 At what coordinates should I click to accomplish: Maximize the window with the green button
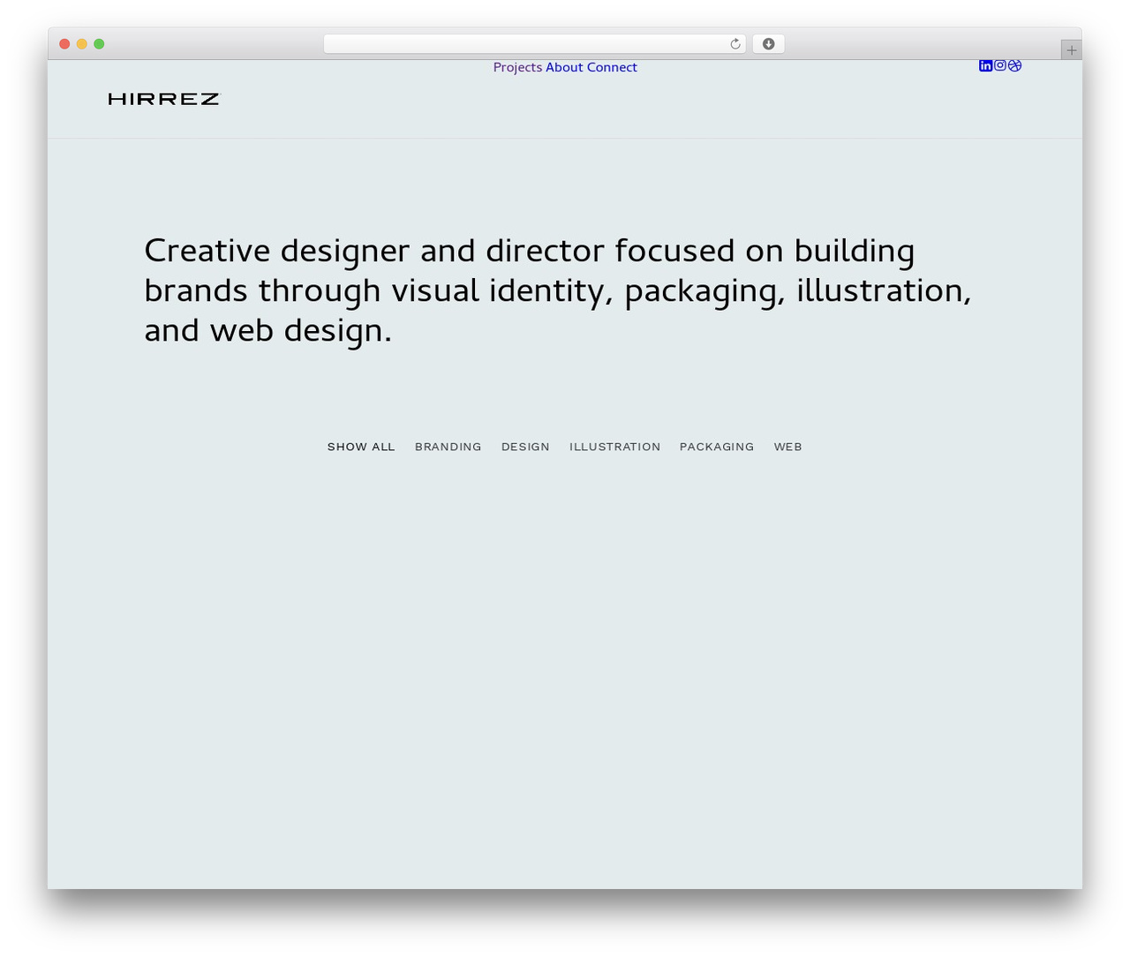tap(99, 44)
